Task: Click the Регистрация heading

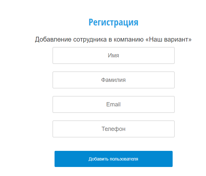Action: [113, 22]
